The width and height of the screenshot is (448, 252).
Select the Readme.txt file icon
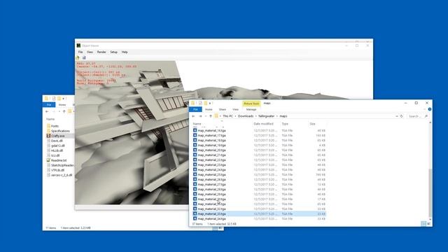point(48,160)
